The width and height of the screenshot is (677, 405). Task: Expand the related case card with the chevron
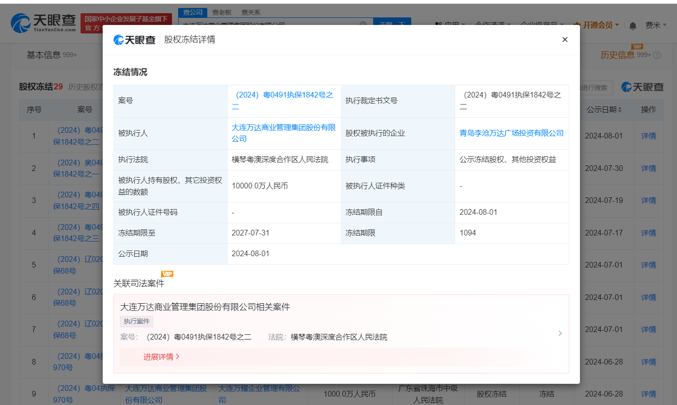560,333
